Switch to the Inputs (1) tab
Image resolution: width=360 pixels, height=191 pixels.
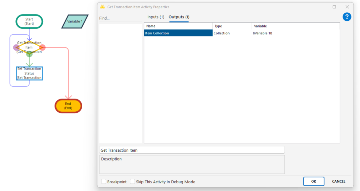click(x=156, y=17)
